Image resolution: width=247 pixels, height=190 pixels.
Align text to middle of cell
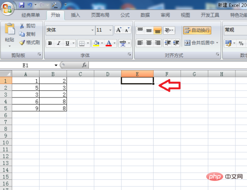pyautogui.click(x=149, y=30)
